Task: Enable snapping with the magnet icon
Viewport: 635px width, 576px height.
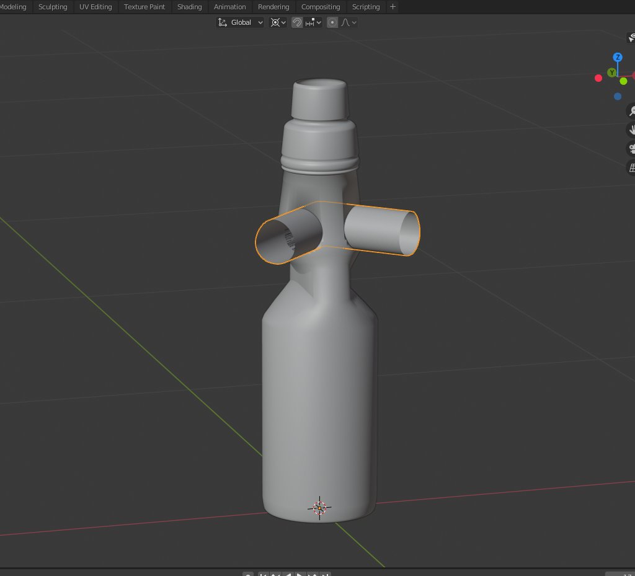Action: click(x=298, y=22)
